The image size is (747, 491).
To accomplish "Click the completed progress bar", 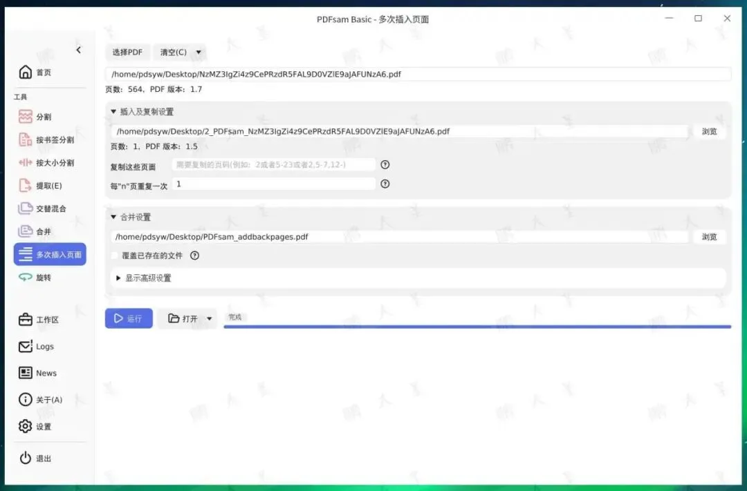I will (477, 327).
